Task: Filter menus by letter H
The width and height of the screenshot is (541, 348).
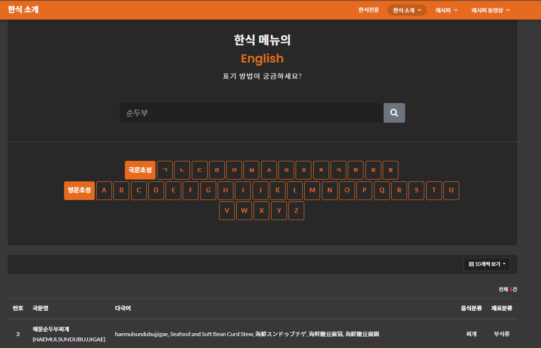Action: coord(226,190)
